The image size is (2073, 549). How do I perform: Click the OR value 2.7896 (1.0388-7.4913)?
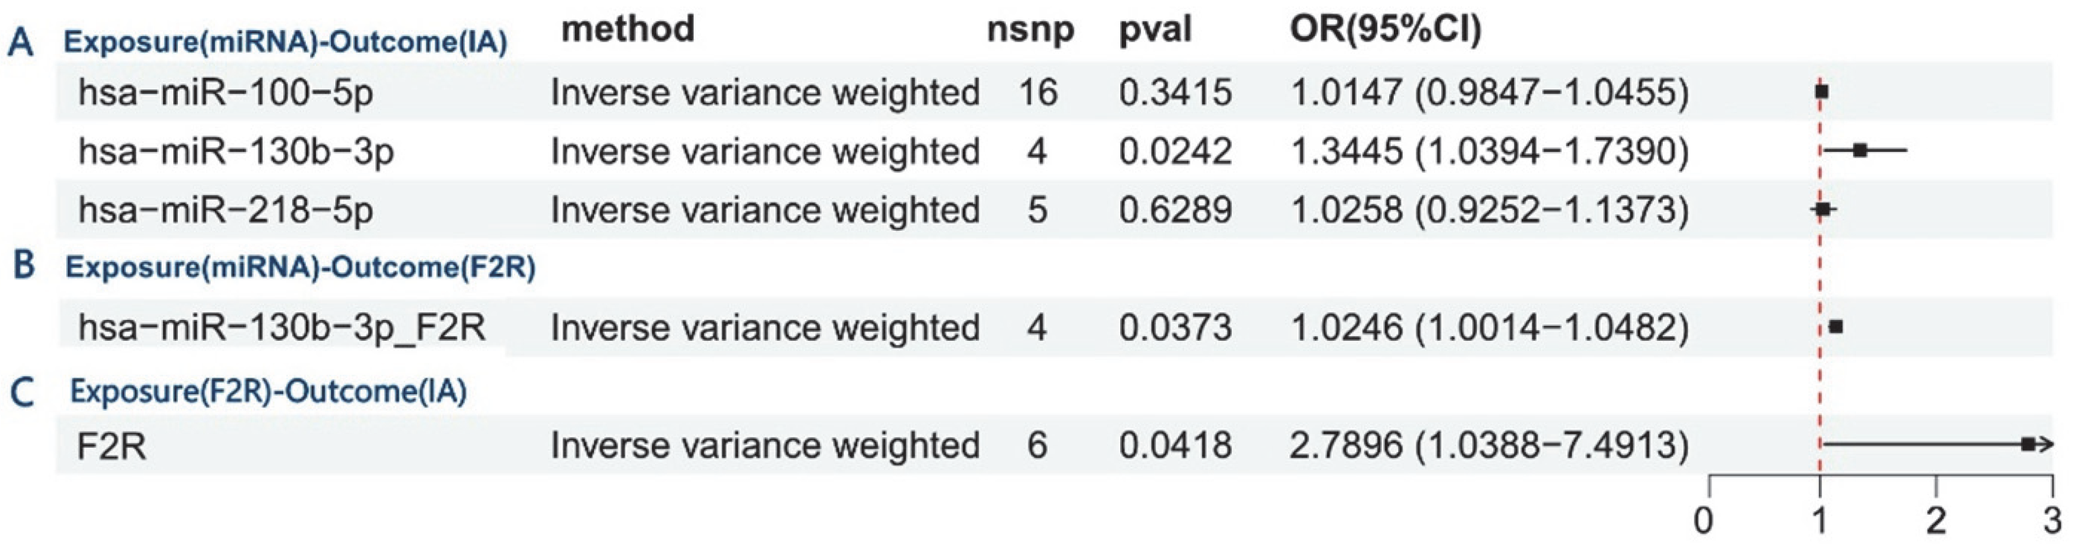click(x=1489, y=446)
